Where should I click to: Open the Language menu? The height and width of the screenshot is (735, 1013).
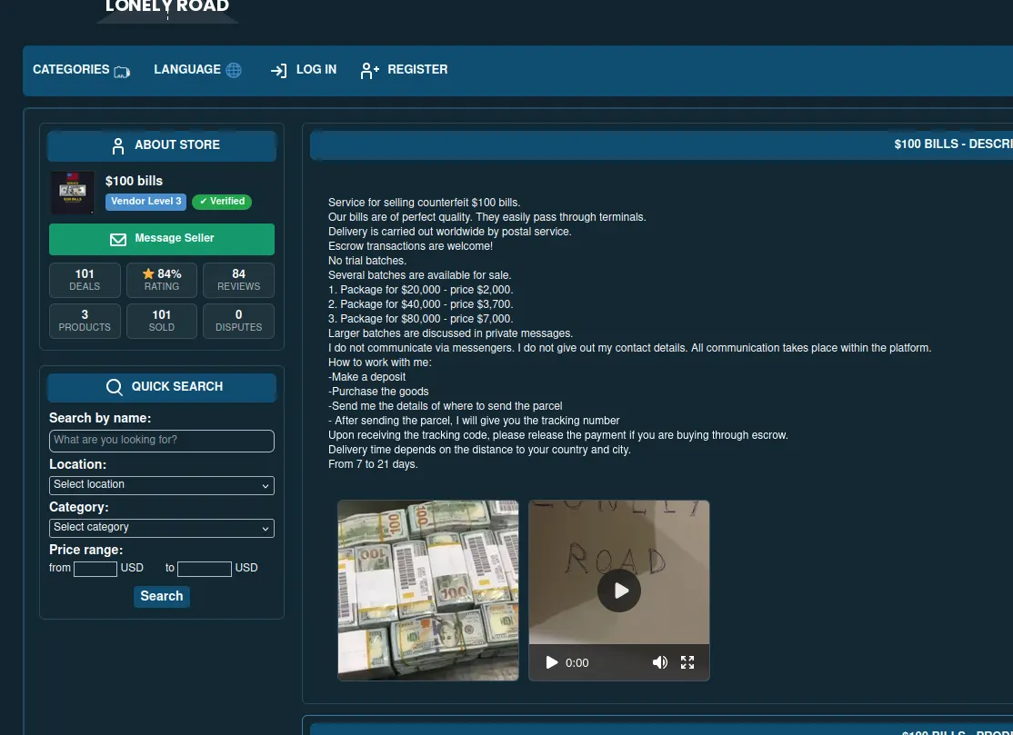point(197,70)
